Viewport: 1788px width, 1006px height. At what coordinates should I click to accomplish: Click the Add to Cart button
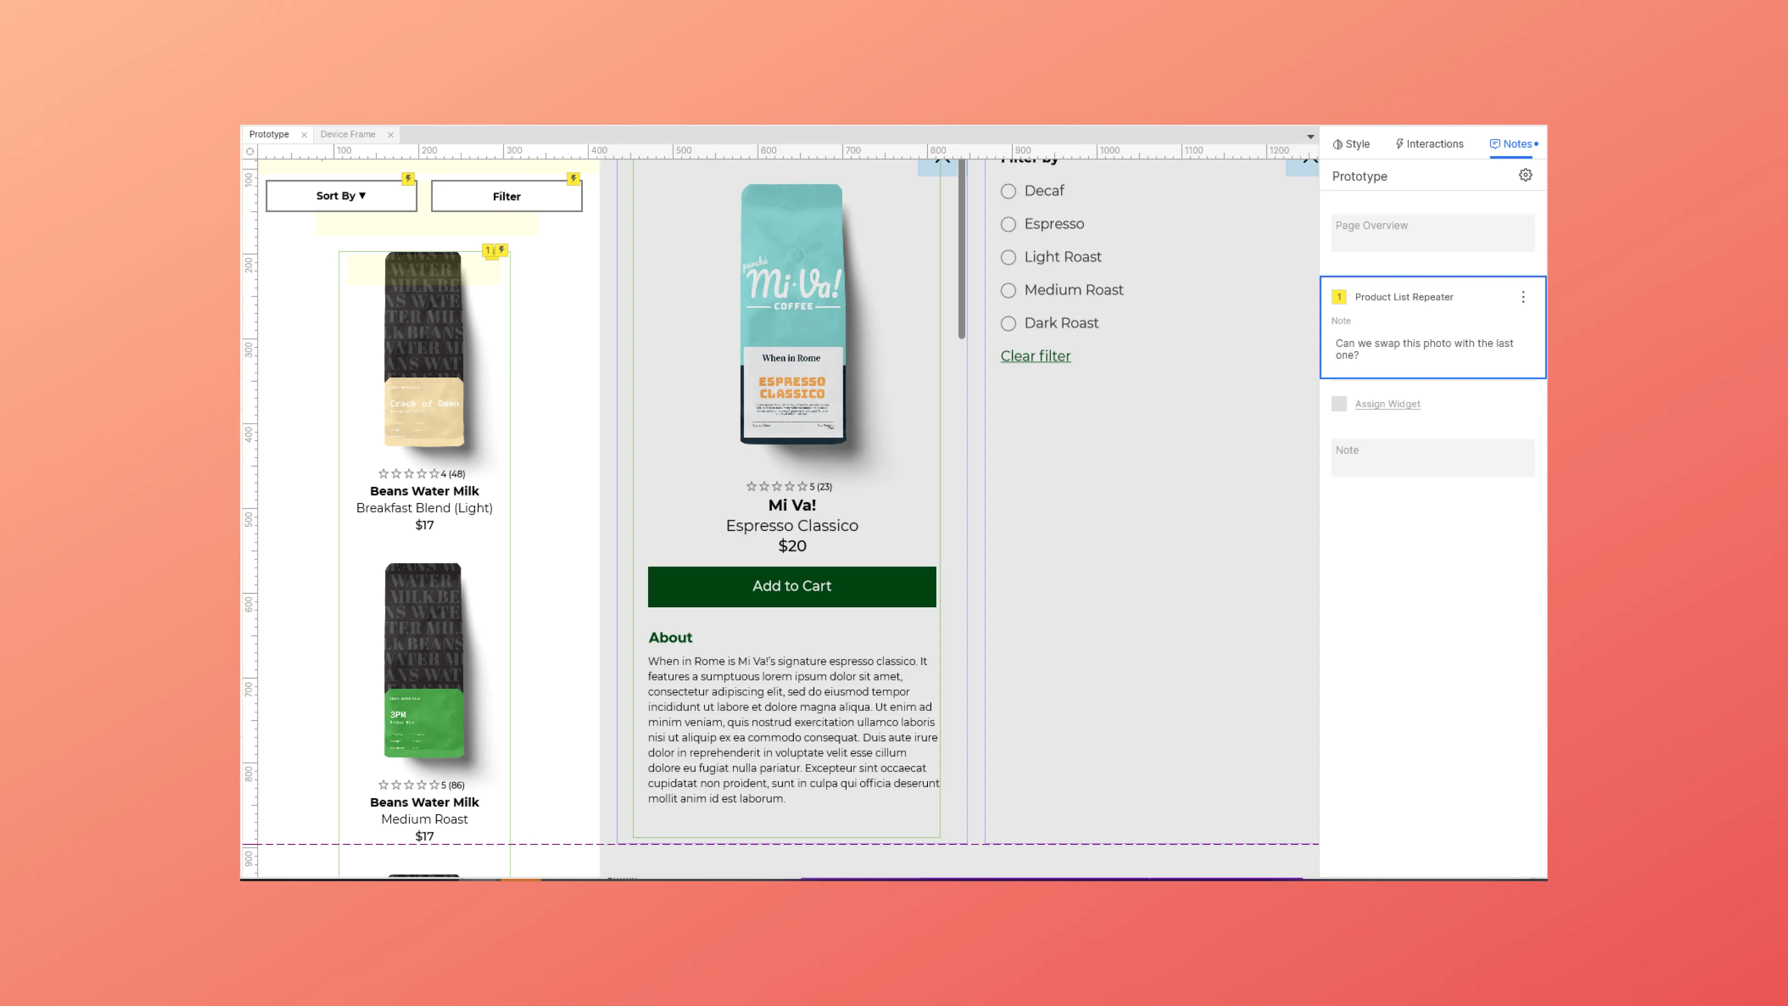[x=791, y=587]
